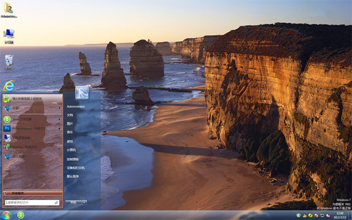Click the taskbar clock showing 12:00
The height and width of the screenshot is (220, 352).
tap(340, 215)
